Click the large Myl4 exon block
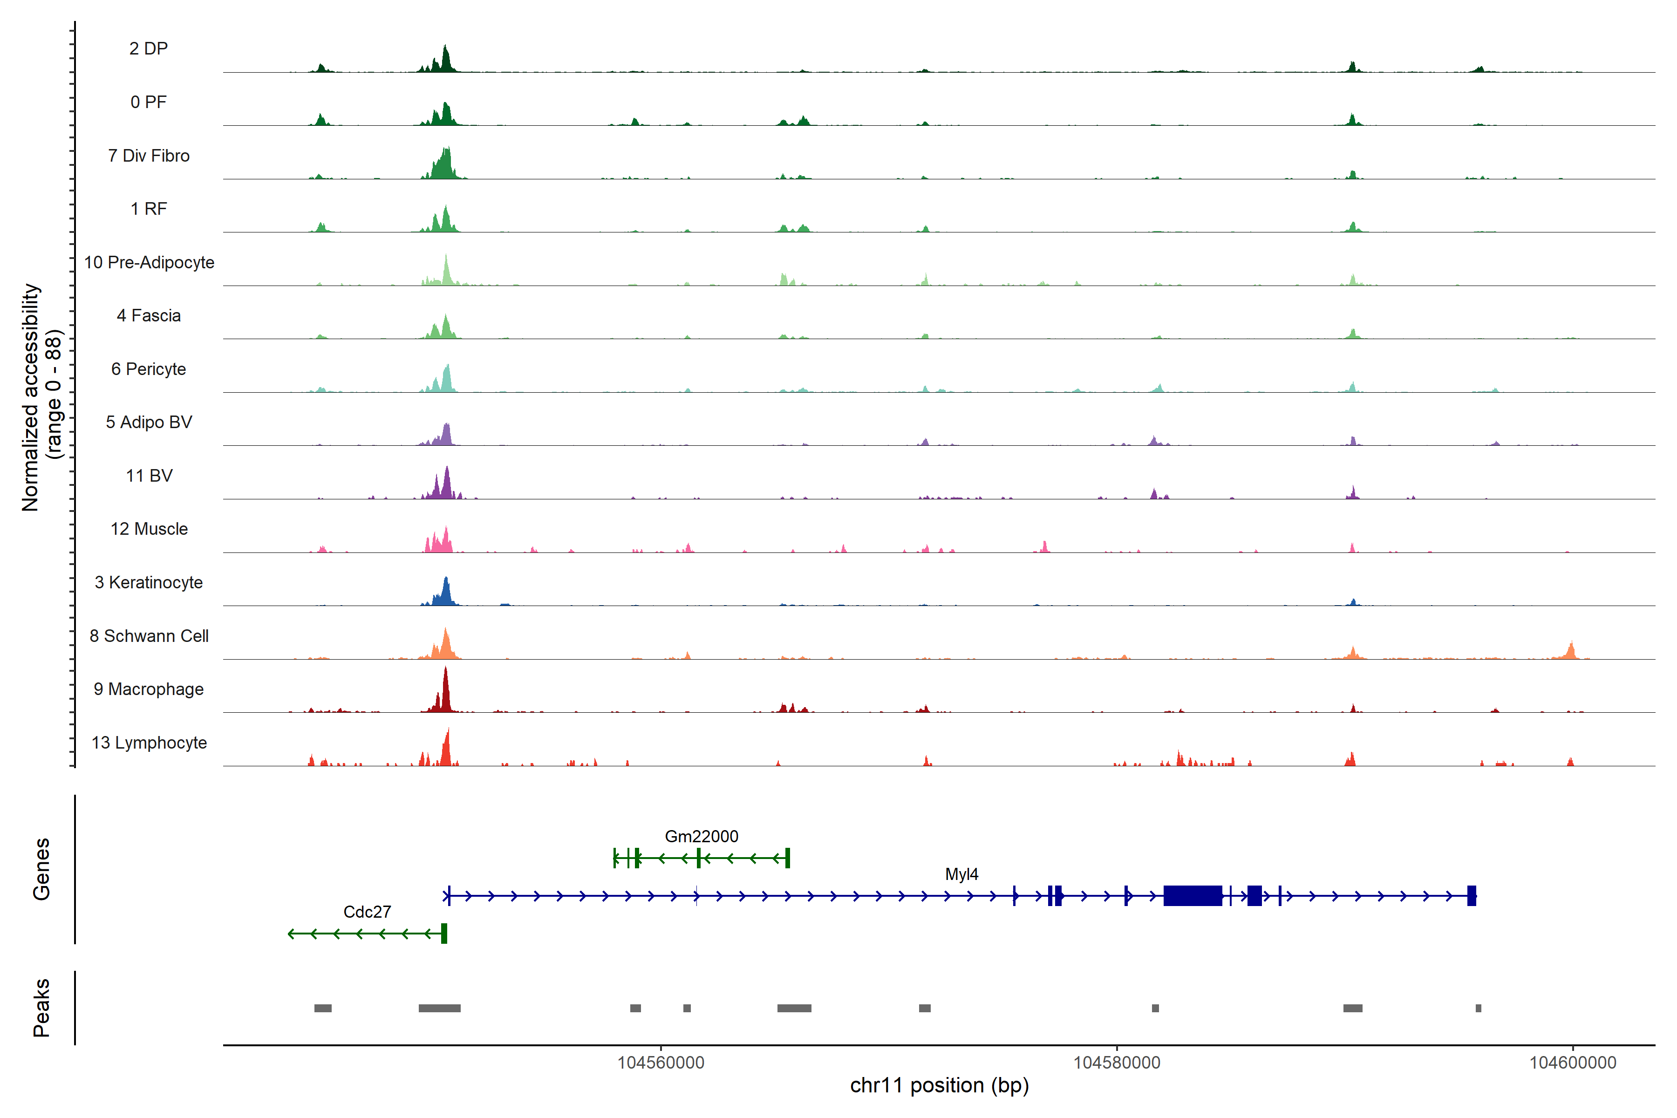This screenshot has height=1118, width=1677. [1192, 895]
